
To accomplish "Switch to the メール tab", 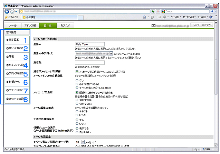I will click(12, 25).
